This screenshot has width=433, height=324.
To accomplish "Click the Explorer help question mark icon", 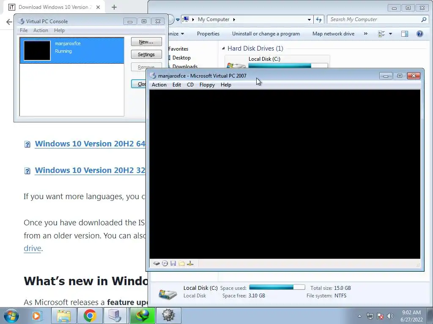I will pyautogui.click(x=420, y=34).
